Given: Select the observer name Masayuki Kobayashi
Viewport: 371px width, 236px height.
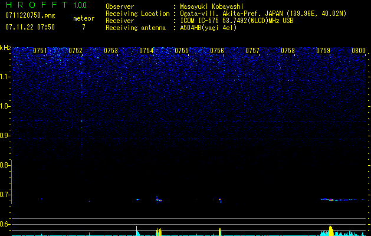Looking at the screenshot, I should click(212, 6).
